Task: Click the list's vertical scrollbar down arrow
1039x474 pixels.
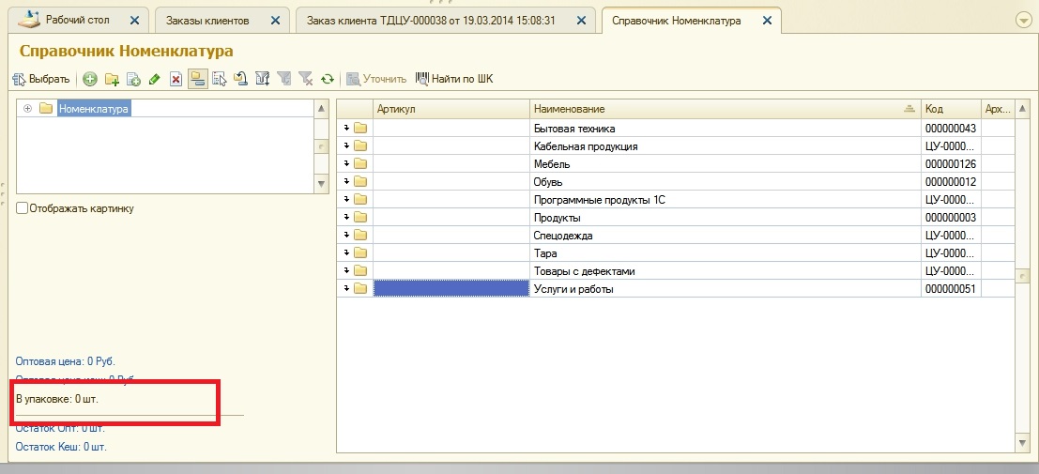Action: pos(1023,441)
